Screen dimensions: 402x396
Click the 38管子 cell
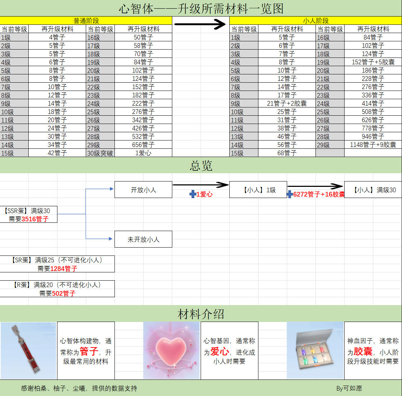tap(287, 128)
